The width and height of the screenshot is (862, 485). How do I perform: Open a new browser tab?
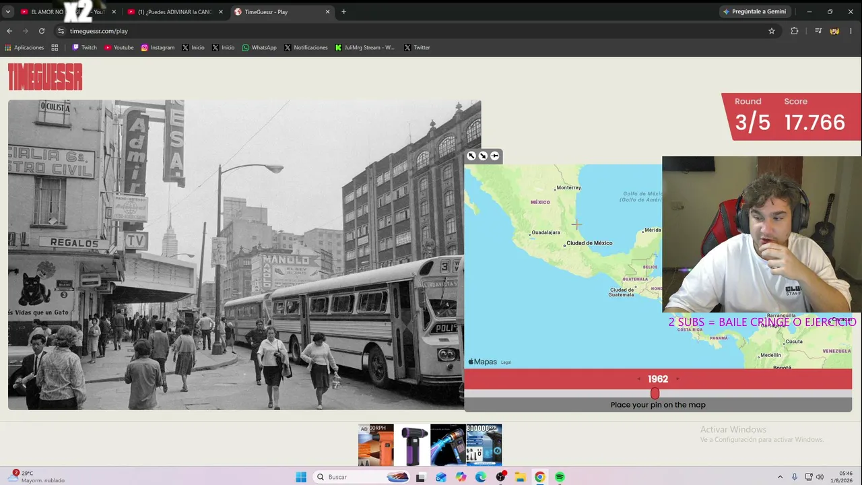pyautogui.click(x=343, y=12)
